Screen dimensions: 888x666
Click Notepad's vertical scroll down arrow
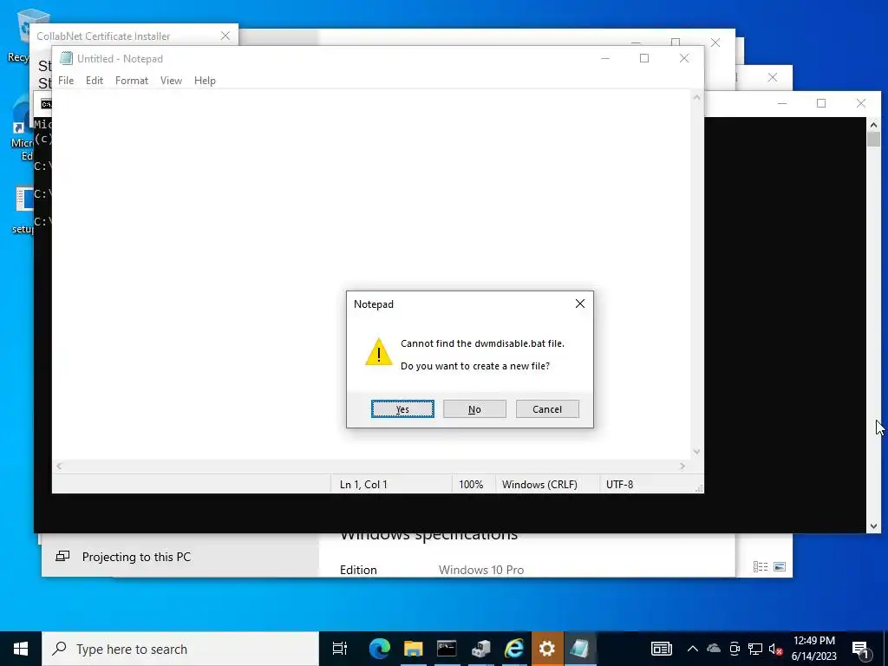pos(697,452)
